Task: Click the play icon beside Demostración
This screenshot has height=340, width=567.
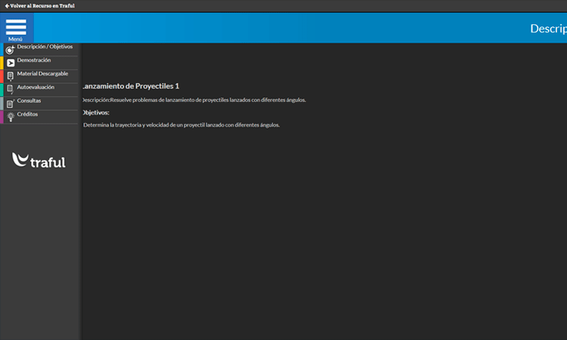Action: [x=11, y=63]
